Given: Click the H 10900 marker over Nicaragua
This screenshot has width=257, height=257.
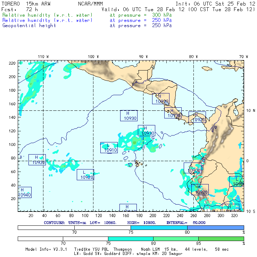Looking at the screenshot, I should click(x=161, y=99).
